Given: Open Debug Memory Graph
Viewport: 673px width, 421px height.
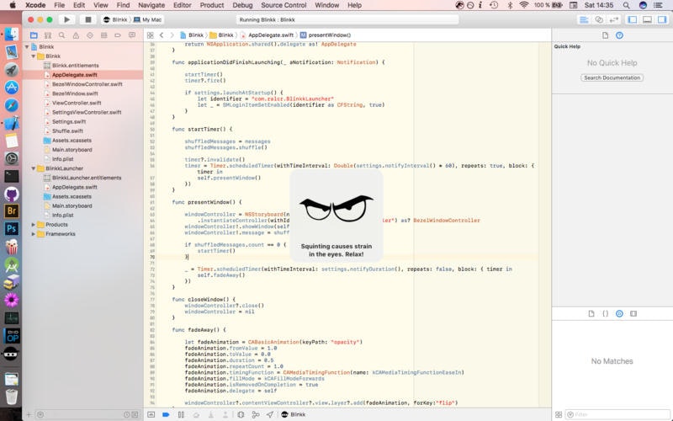Looking at the screenshot, I should (x=256, y=414).
